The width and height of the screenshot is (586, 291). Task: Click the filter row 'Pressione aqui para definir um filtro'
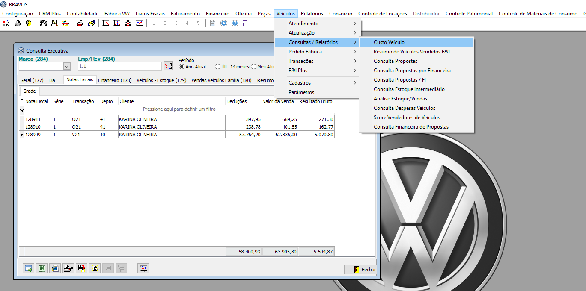179,109
